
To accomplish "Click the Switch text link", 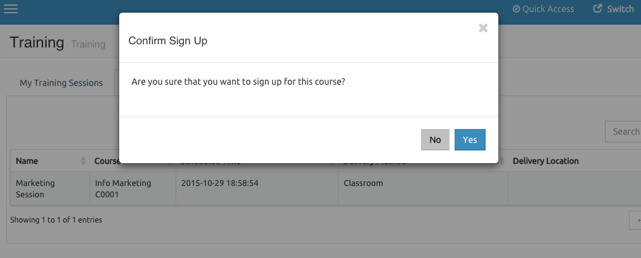I will [620, 9].
